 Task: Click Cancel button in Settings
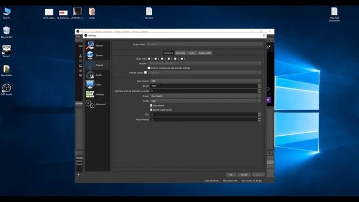[244, 175]
